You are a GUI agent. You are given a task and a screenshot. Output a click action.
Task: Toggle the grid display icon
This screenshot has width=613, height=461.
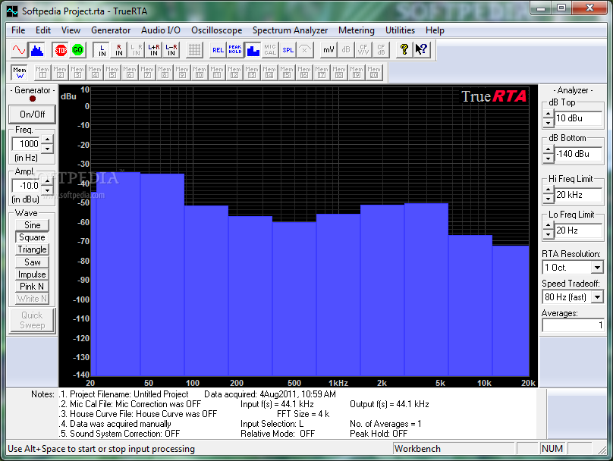tap(194, 49)
